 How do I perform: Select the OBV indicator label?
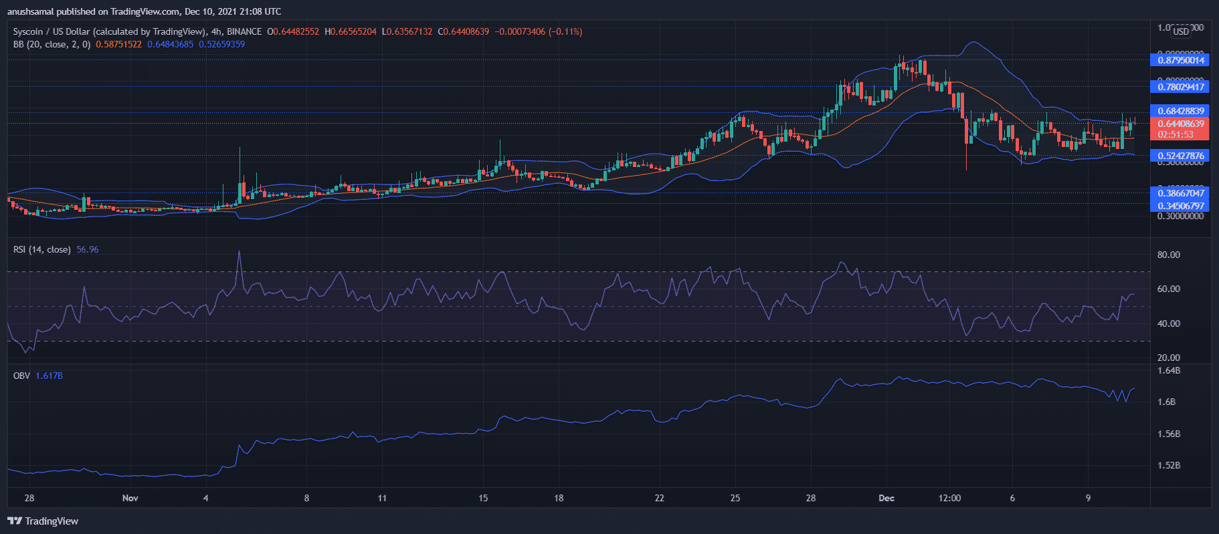click(21, 376)
